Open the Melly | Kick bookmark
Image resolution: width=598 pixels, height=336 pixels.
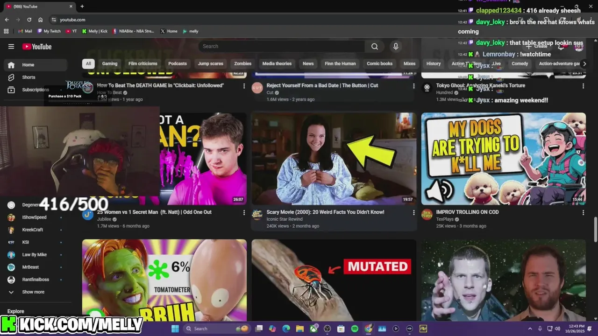pos(94,31)
